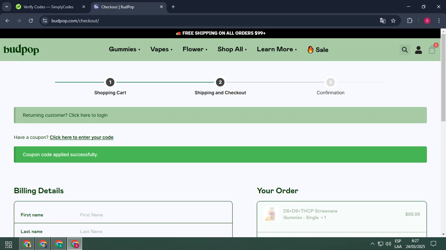Click the Strawnana Gummies product thumbnail
446x250 pixels.
(x=271, y=214)
